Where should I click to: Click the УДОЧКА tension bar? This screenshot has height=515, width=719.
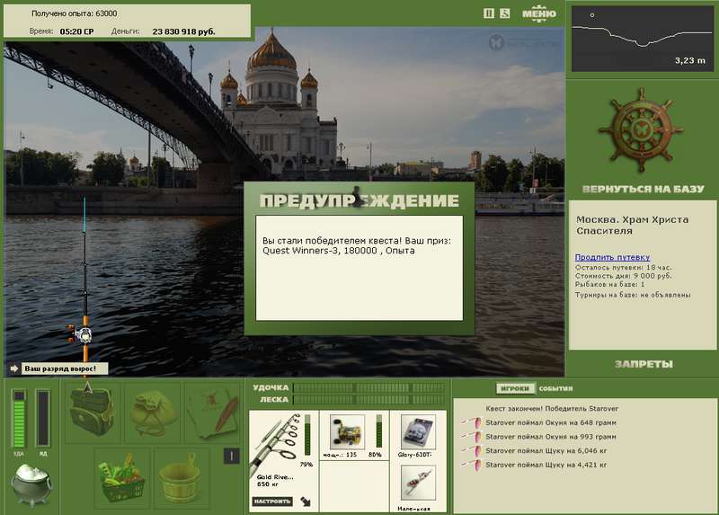[369, 388]
